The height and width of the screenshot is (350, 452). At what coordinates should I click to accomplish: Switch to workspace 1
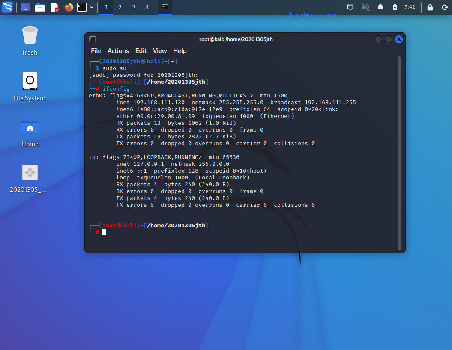tap(106, 7)
